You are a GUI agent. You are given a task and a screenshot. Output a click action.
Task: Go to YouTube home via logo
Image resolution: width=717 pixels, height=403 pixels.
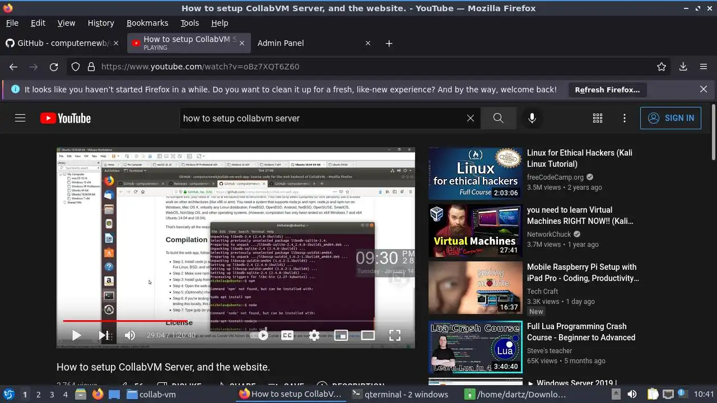coord(66,118)
